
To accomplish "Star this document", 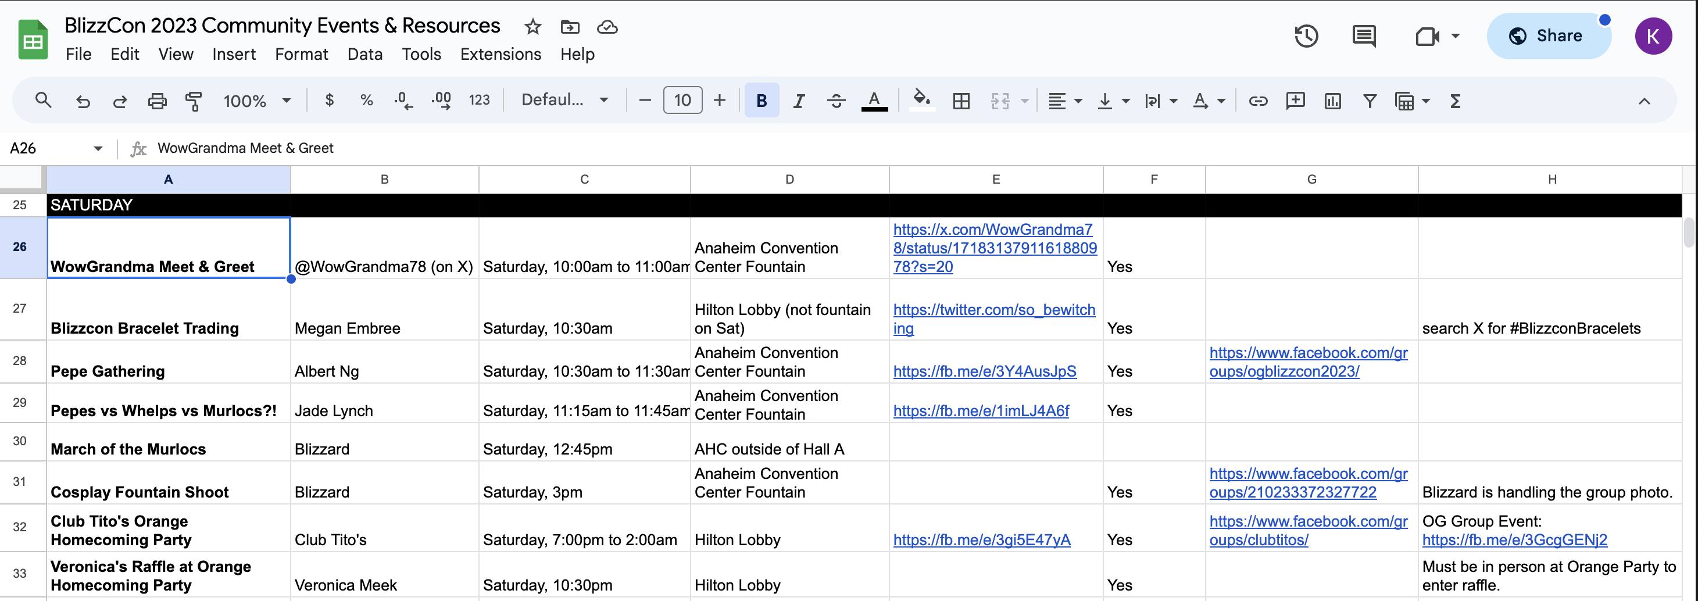I will [532, 27].
